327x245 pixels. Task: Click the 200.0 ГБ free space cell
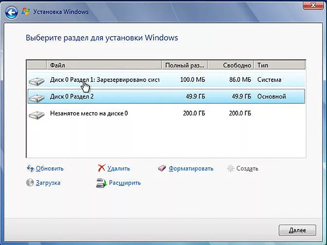coord(240,113)
